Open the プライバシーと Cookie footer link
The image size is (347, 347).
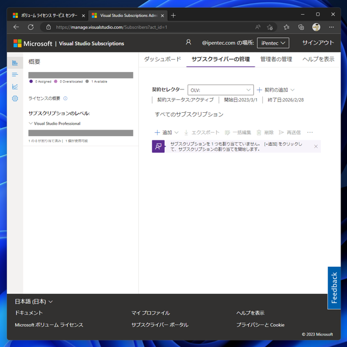(x=260, y=325)
